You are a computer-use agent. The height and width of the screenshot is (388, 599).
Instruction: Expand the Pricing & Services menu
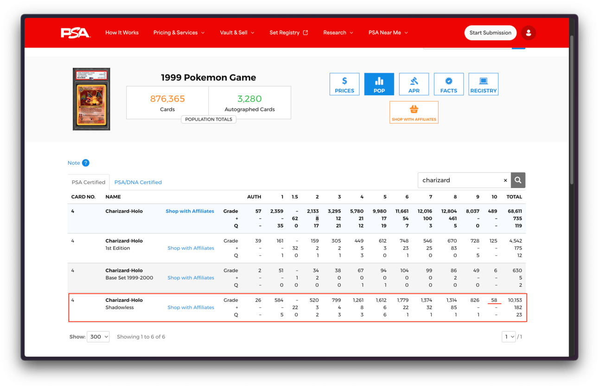[179, 33]
